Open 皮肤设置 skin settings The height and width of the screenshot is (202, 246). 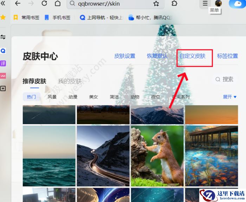pos(125,56)
